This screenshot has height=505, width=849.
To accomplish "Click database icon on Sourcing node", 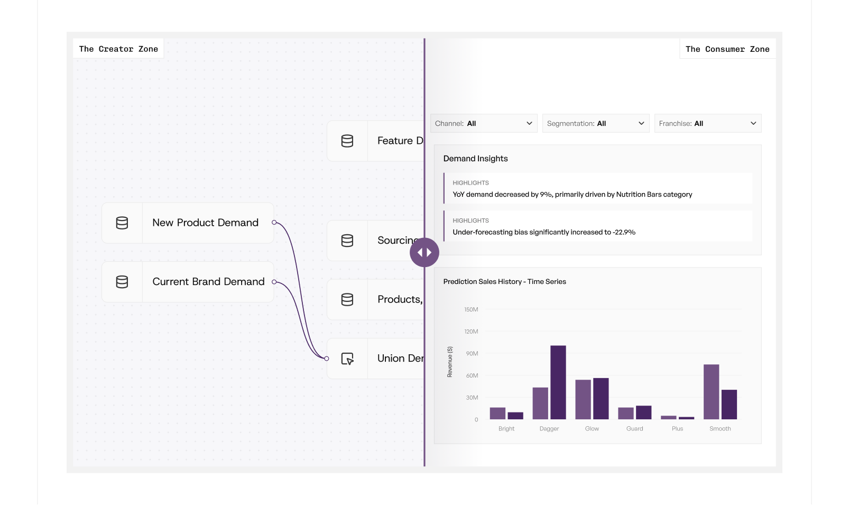I will tap(347, 241).
